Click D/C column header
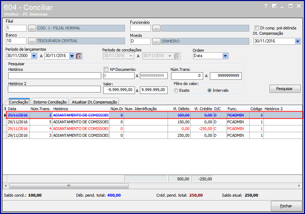The width and height of the screenshot is (305, 214). tap(220, 109)
